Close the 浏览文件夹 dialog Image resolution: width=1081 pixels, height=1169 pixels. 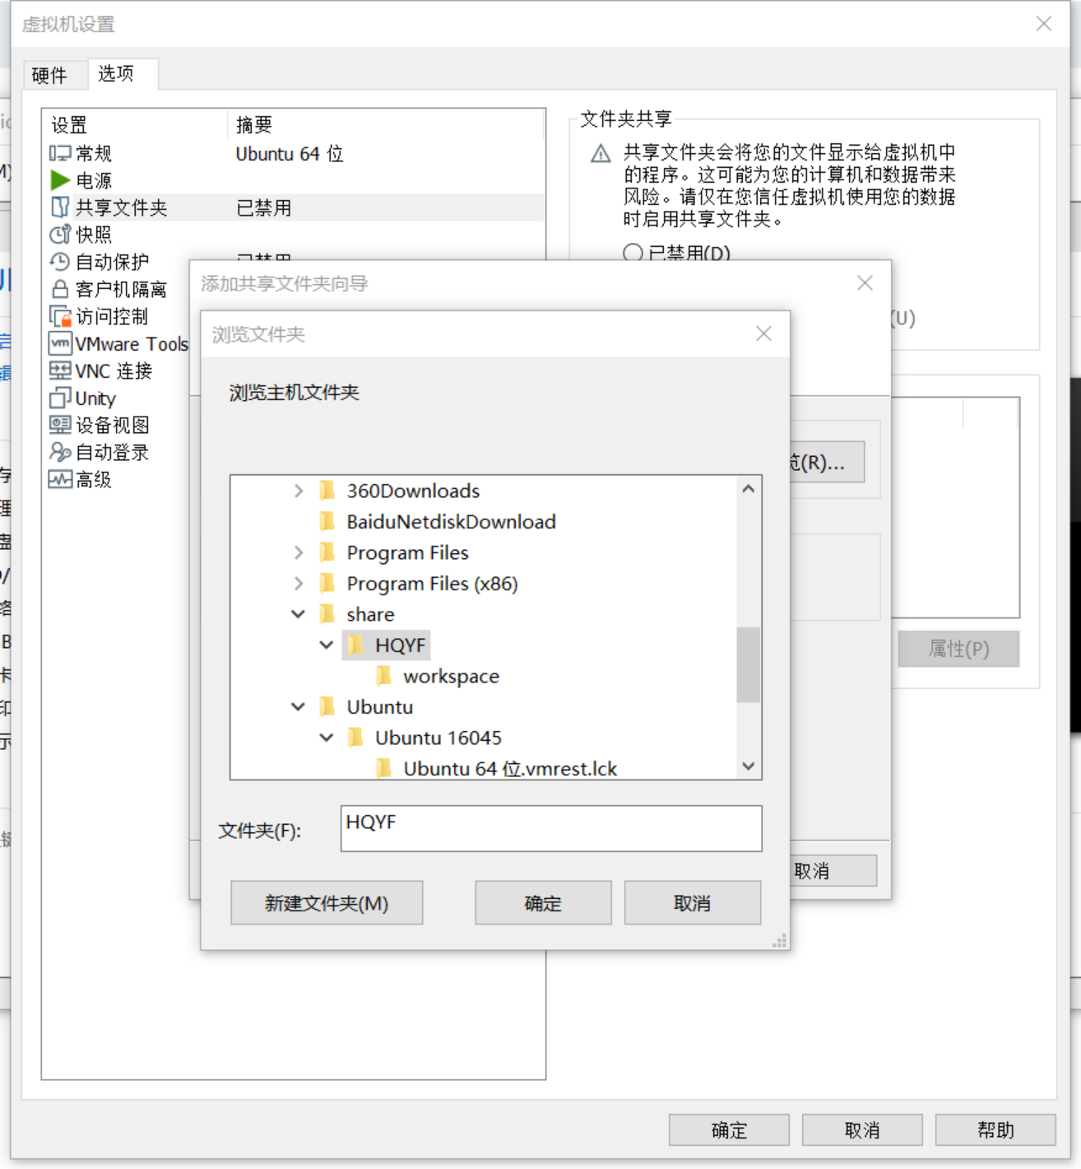coord(763,333)
